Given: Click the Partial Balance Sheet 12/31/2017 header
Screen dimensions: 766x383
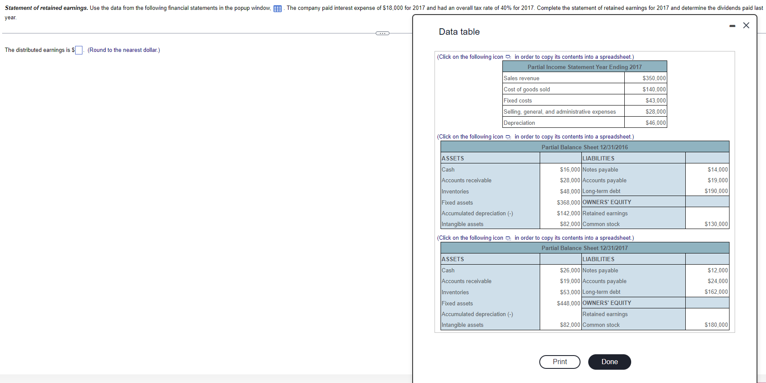Looking at the screenshot, I should click(584, 248).
